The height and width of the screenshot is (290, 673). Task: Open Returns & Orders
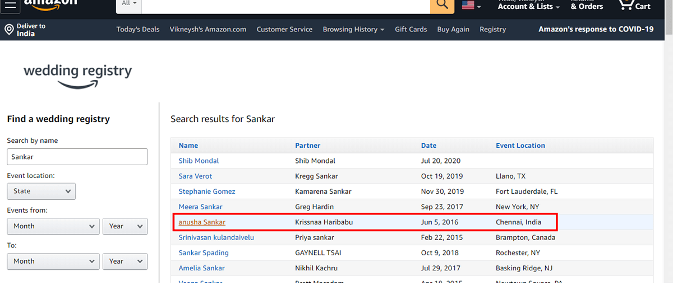tap(587, 6)
